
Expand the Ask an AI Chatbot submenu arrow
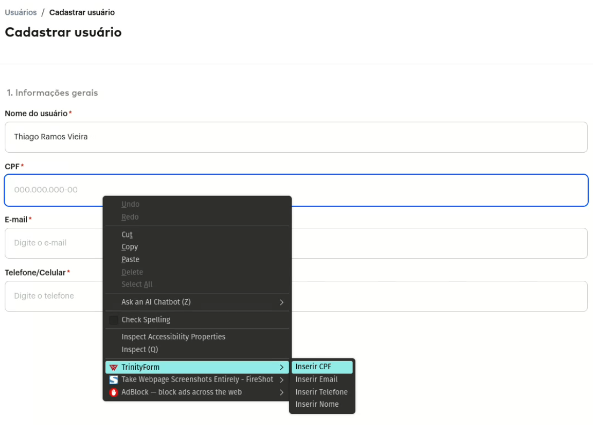click(281, 302)
